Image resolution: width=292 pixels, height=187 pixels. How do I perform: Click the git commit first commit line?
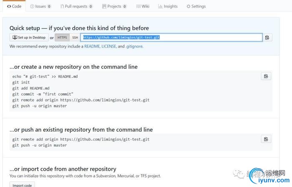[x=43, y=94]
